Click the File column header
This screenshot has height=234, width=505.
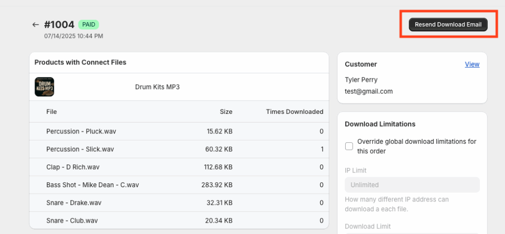coord(51,112)
